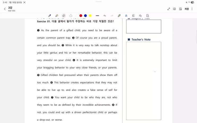Viewport: 197px width, 123px height.
Task: Select the highlighter tool
Action: point(57,16)
